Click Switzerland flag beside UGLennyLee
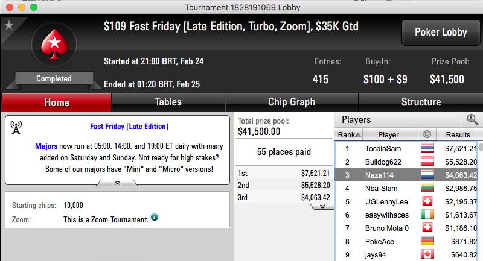483x261 pixels. (427, 201)
